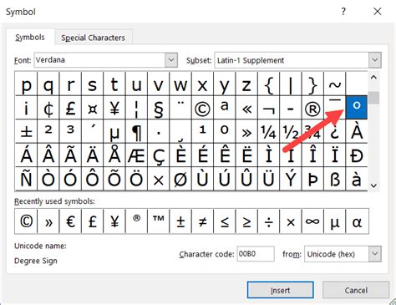396x305 pixels.
Task: Select the Þ thorn character
Action: [x=312, y=179]
